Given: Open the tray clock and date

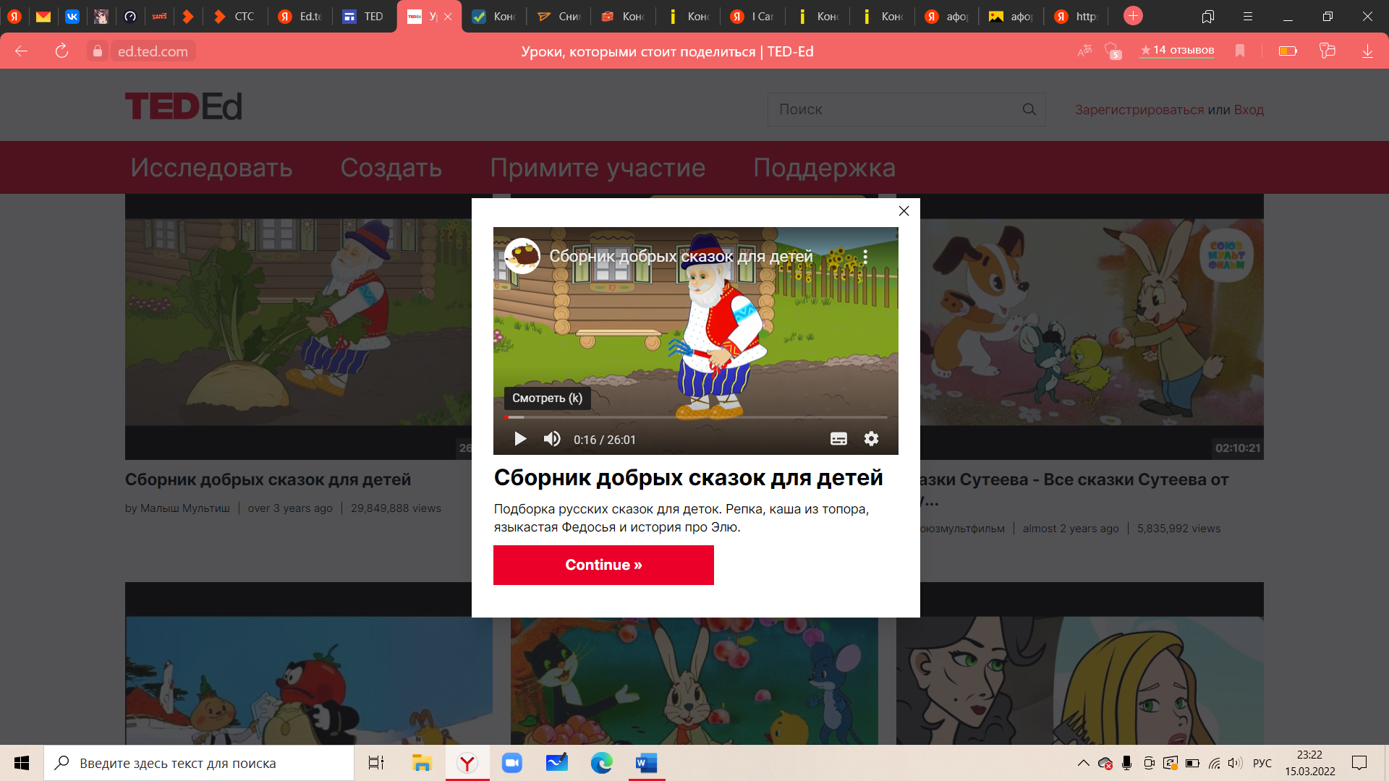Looking at the screenshot, I should [x=1310, y=763].
